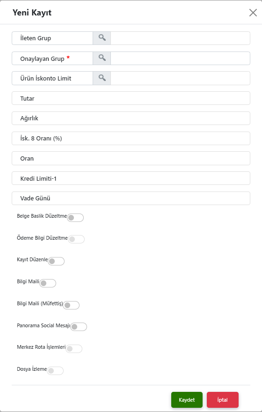Open Onaylayan Grup search lookup
The height and width of the screenshot is (412, 262).
click(x=102, y=59)
